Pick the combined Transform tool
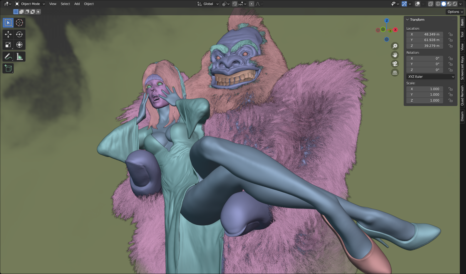Viewport: 466px width, 274px height. pyautogui.click(x=19, y=45)
